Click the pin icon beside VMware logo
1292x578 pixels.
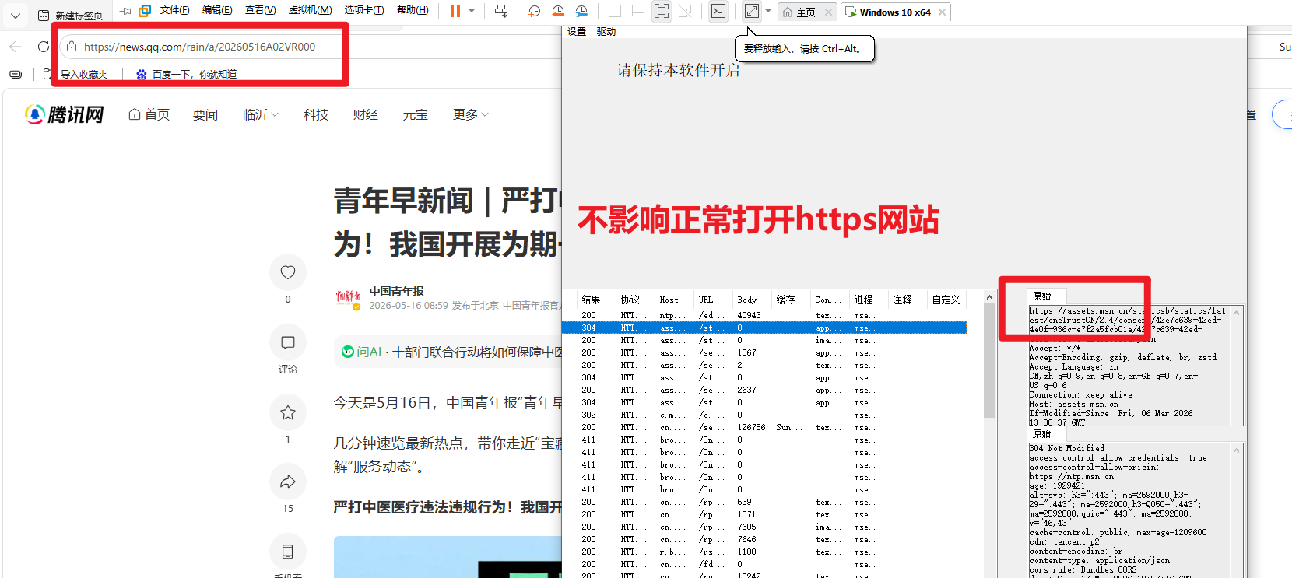pyautogui.click(x=125, y=11)
